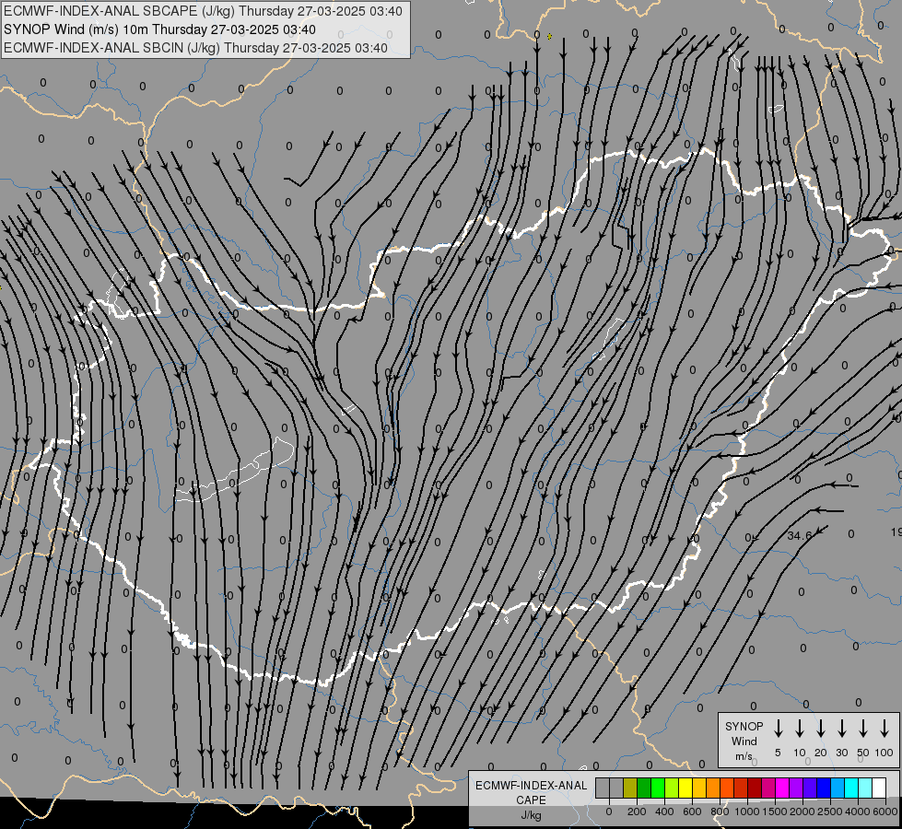
Task: Pick the bright magenta swatch after 1500
Action: point(782,788)
